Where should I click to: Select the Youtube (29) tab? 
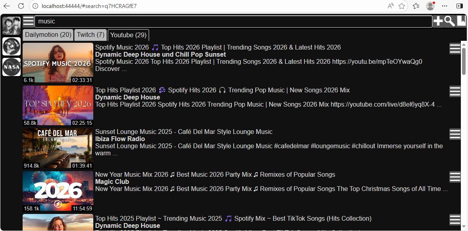point(128,35)
